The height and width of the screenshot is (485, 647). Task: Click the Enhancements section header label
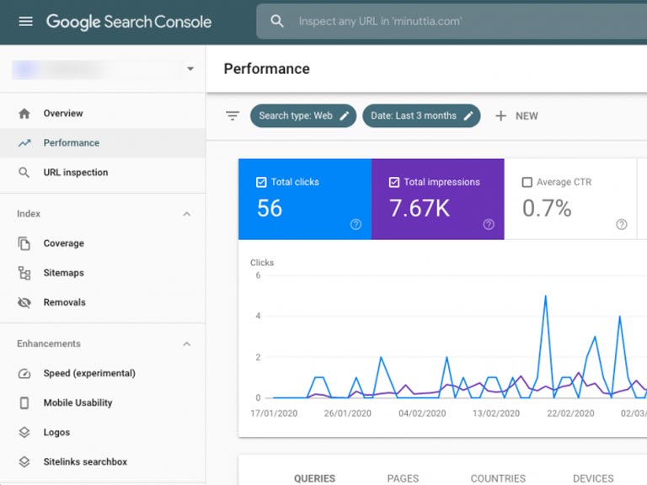pos(49,344)
